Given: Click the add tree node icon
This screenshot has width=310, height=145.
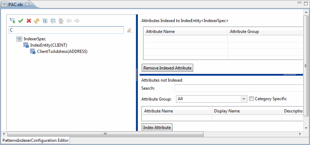Looking at the screenshot, I should point(13,21).
